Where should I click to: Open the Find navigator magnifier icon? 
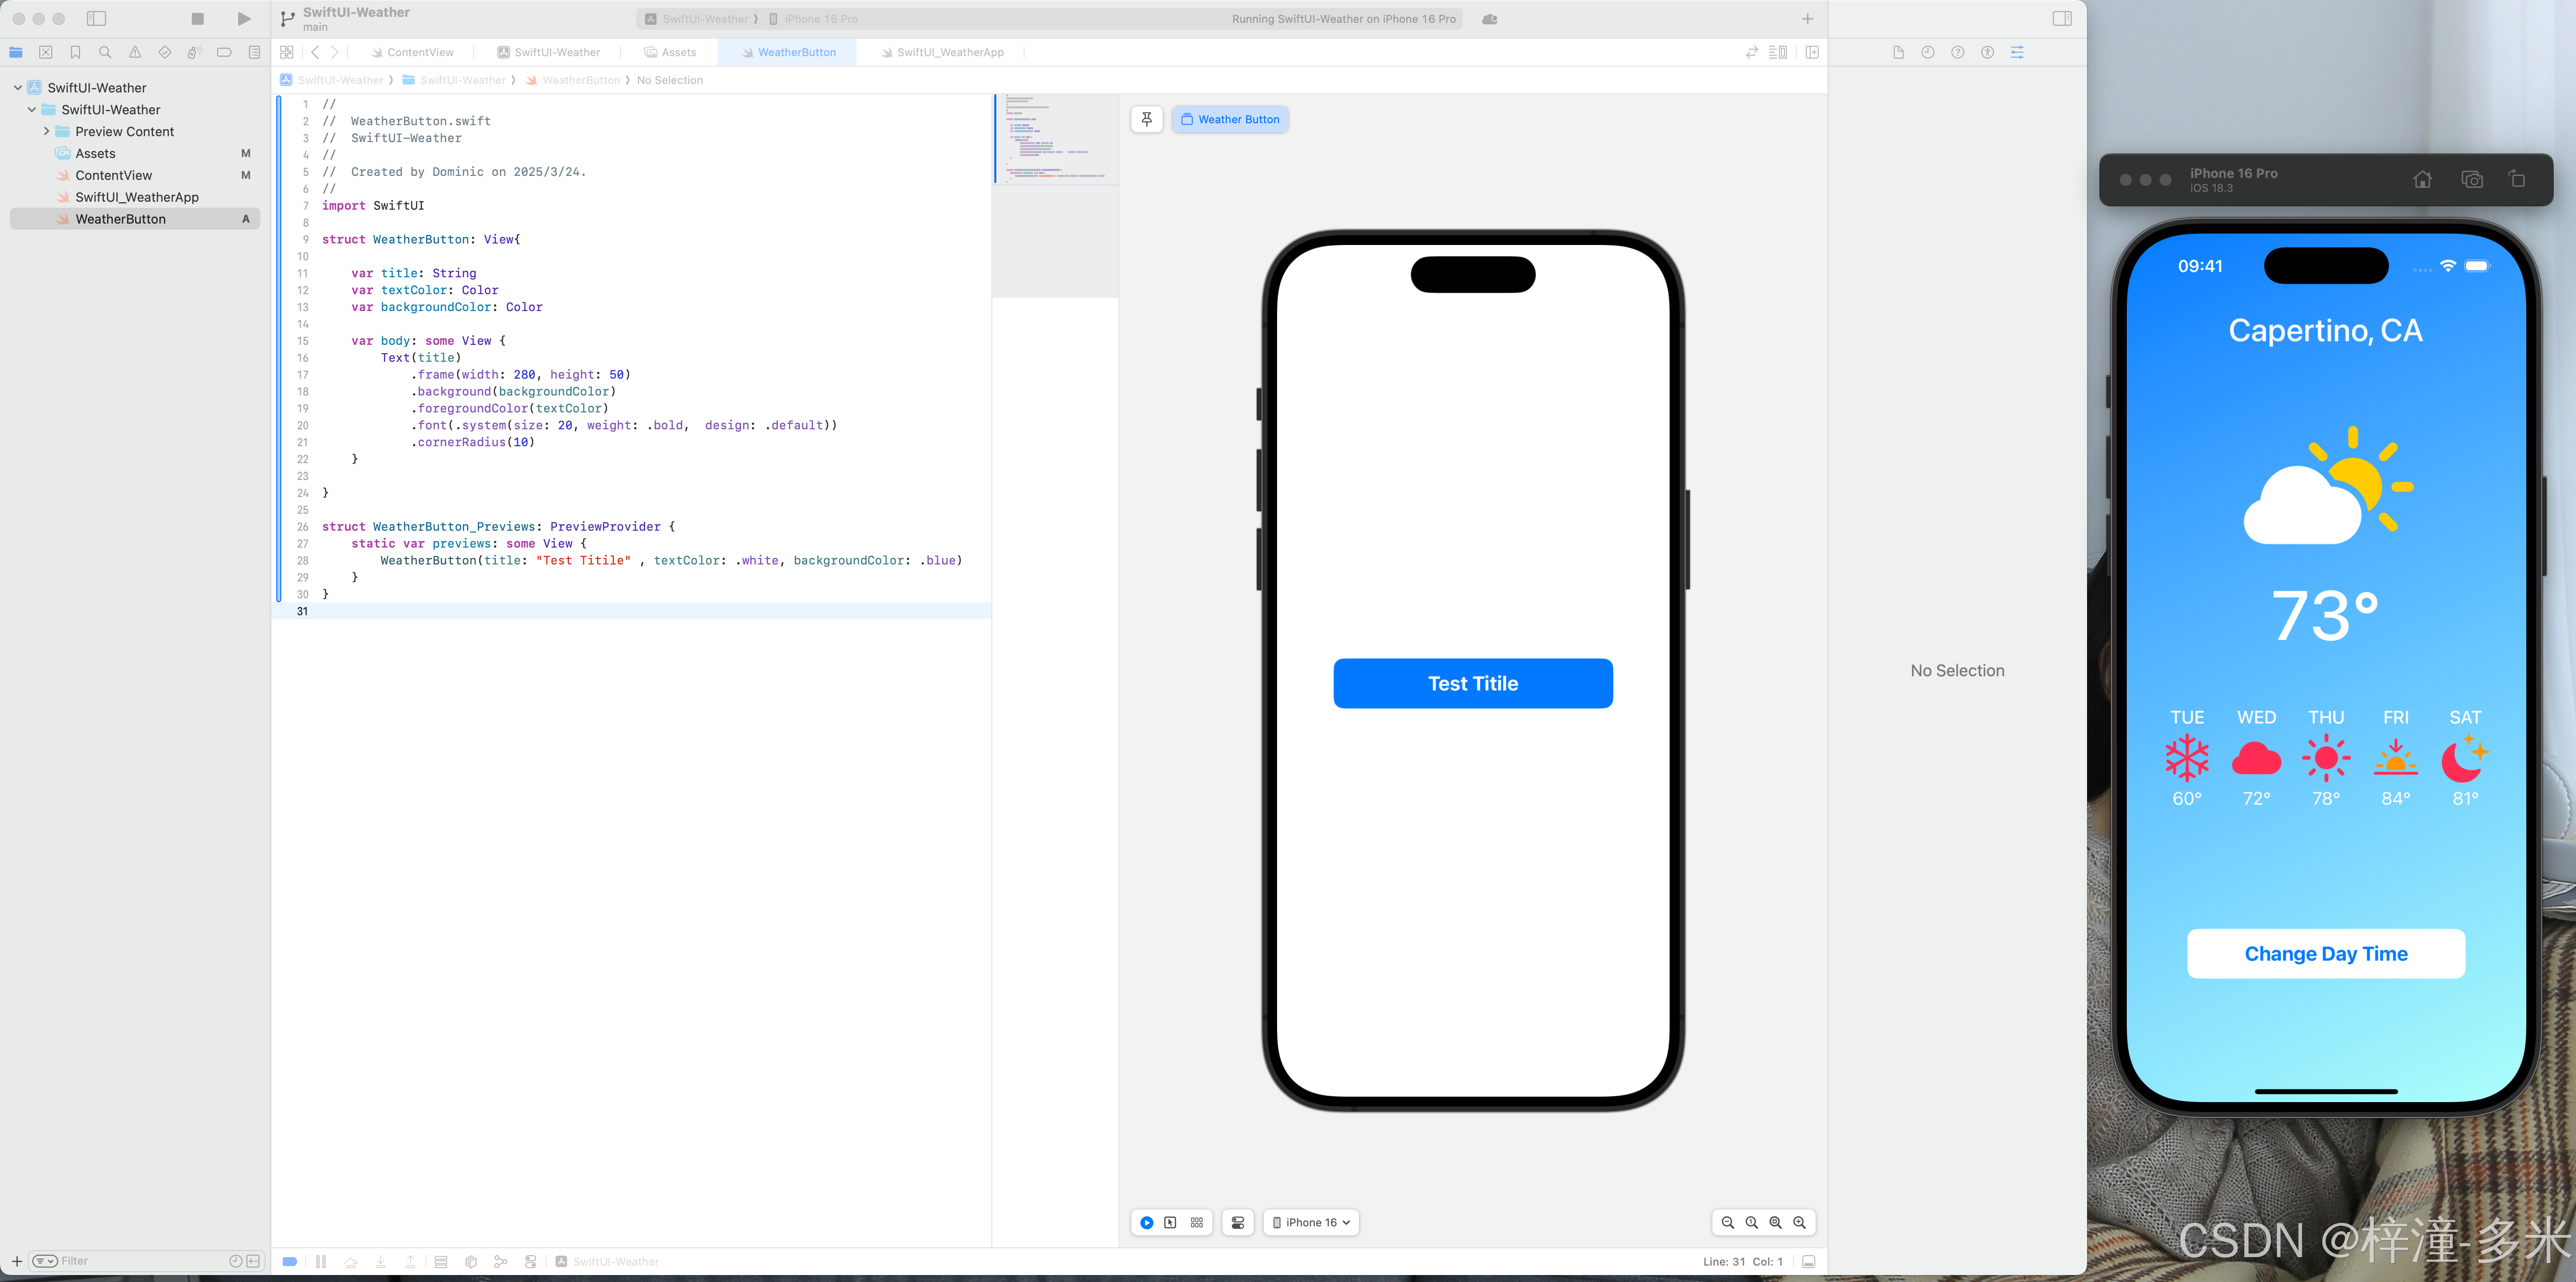tap(105, 52)
